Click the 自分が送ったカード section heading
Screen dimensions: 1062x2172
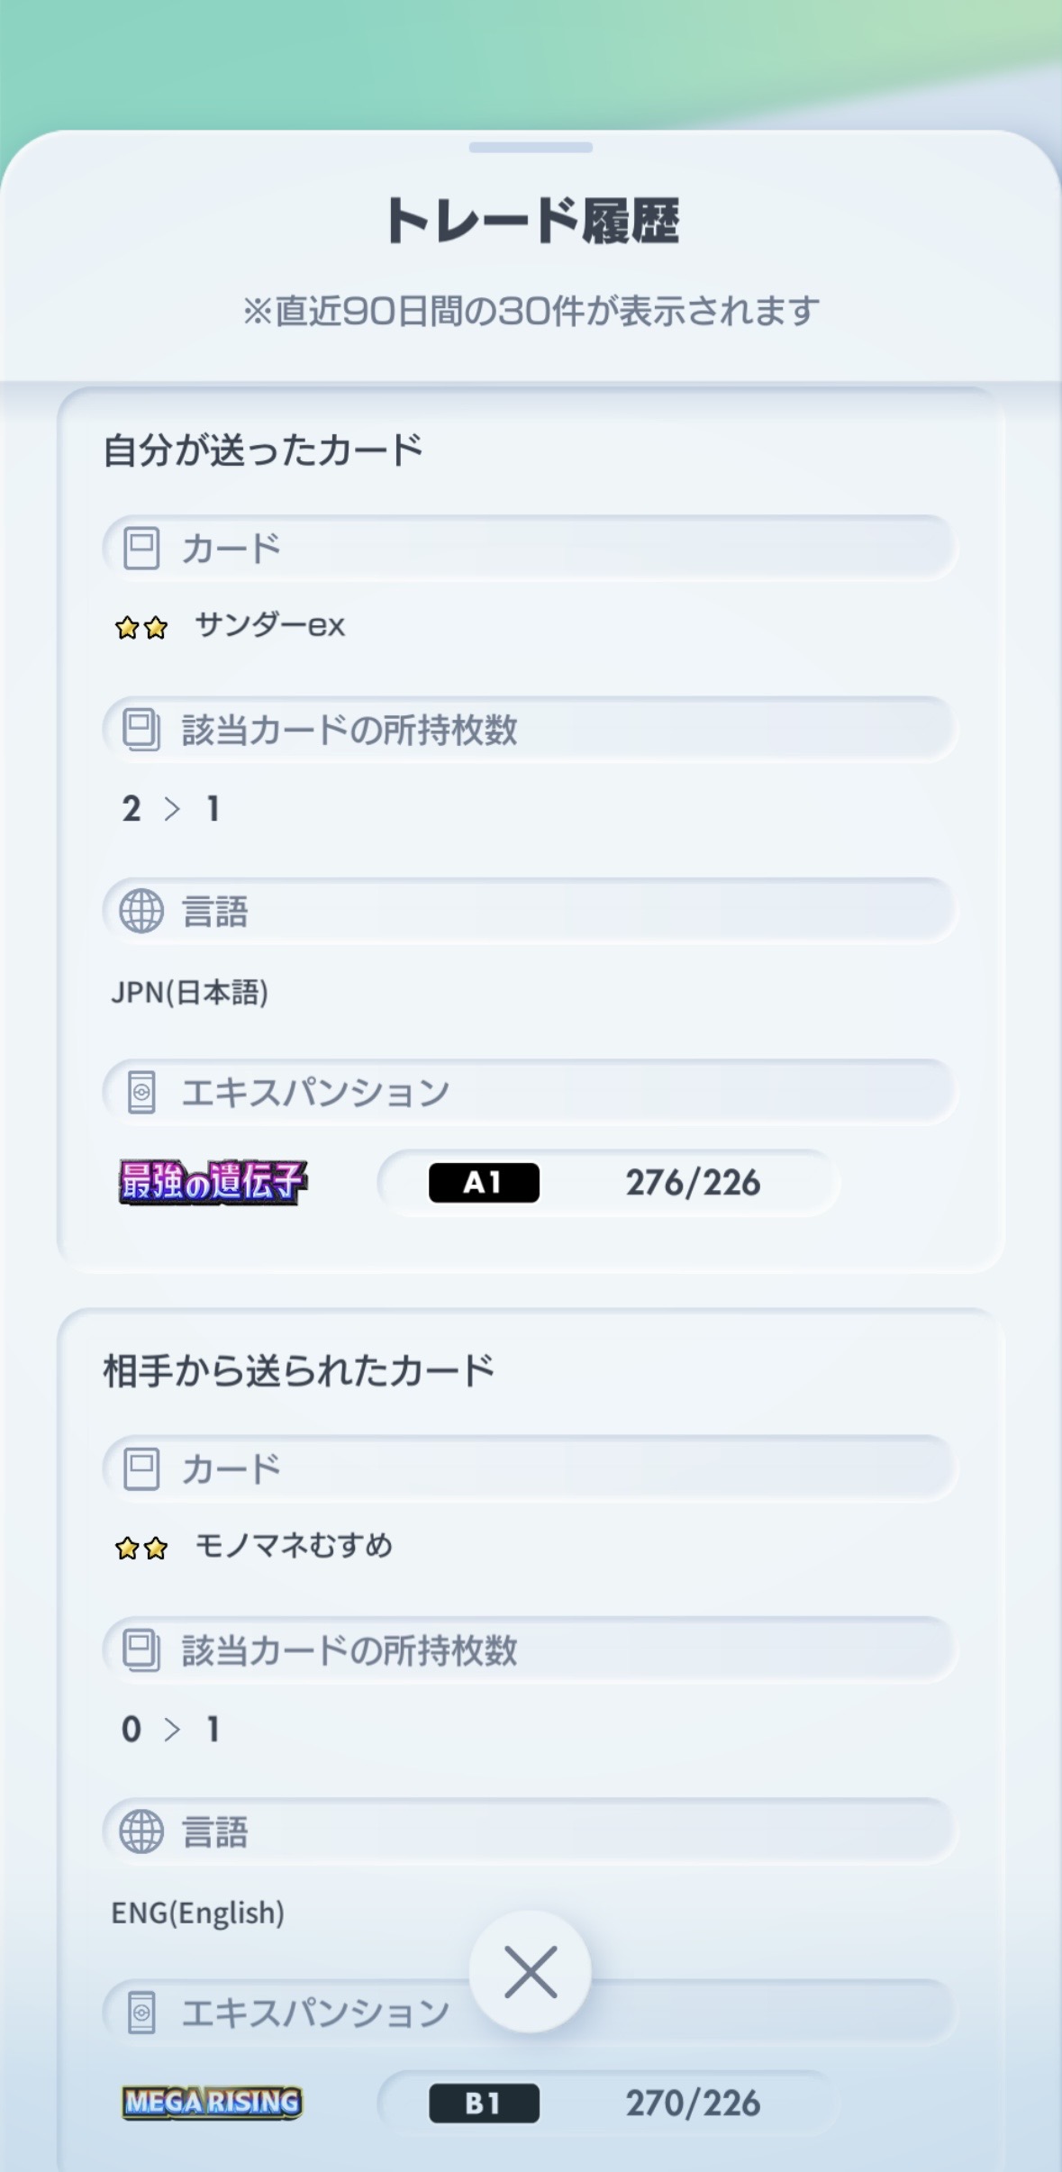coord(263,450)
